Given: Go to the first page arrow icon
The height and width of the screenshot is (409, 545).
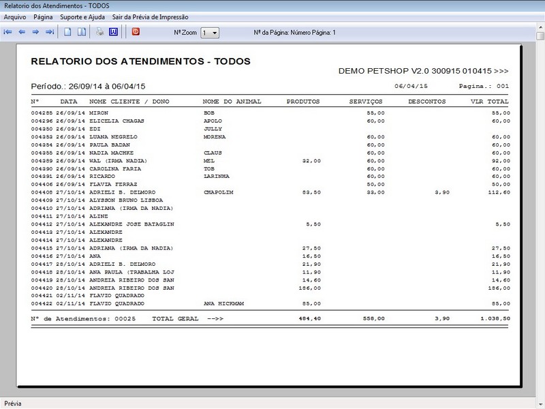Looking at the screenshot, I should tap(7, 32).
